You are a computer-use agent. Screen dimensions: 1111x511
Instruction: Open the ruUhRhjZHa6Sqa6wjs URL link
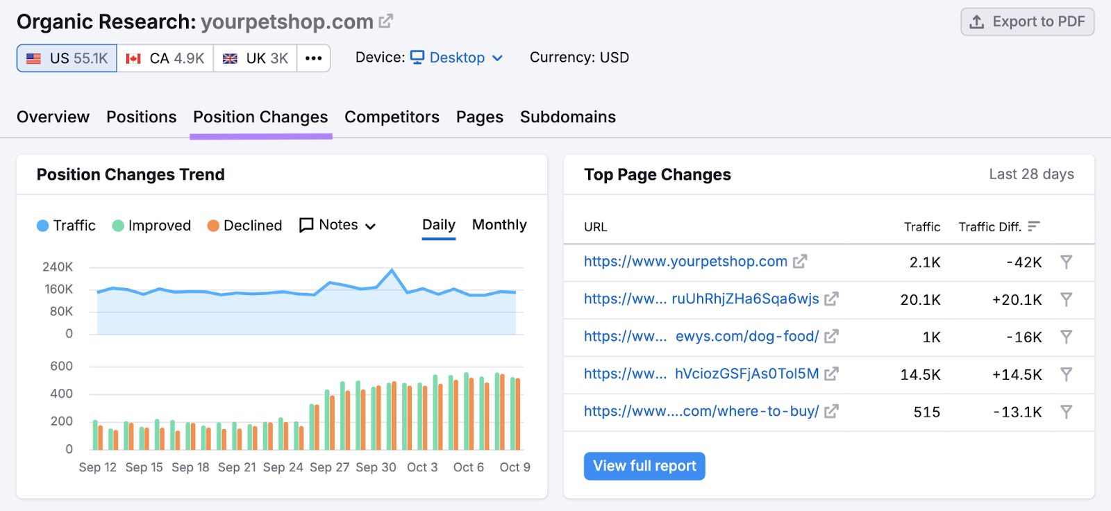701,299
